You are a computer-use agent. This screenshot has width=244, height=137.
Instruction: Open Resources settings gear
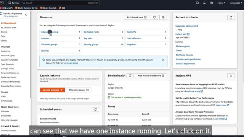(163, 17)
